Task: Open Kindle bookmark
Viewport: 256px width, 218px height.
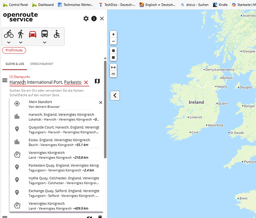Action: pos(220,5)
